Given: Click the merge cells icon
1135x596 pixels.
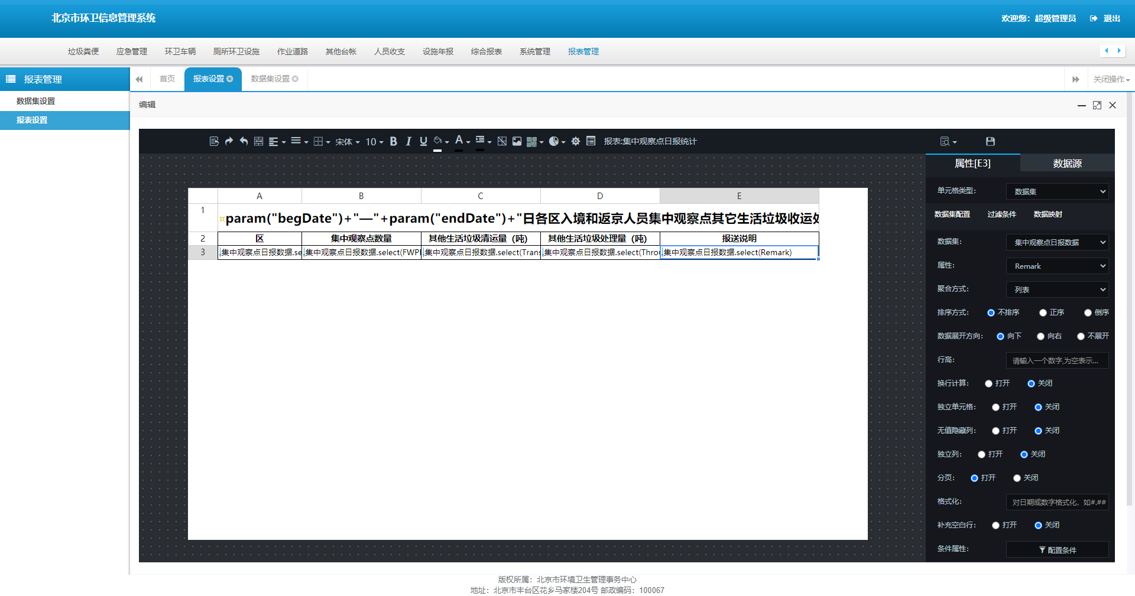Looking at the screenshot, I should pyautogui.click(x=258, y=141).
